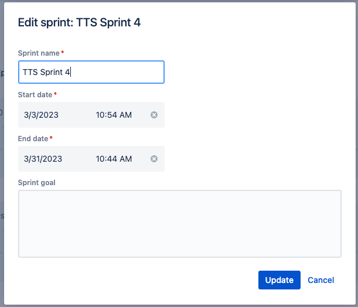Click the Edit sprint dialog title

(x=79, y=23)
